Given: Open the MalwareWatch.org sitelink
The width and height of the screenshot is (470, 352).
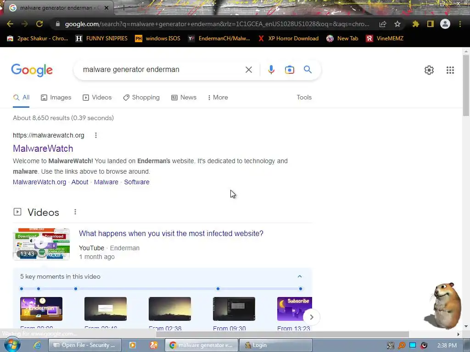Looking at the screenshot, I should 39,182.
